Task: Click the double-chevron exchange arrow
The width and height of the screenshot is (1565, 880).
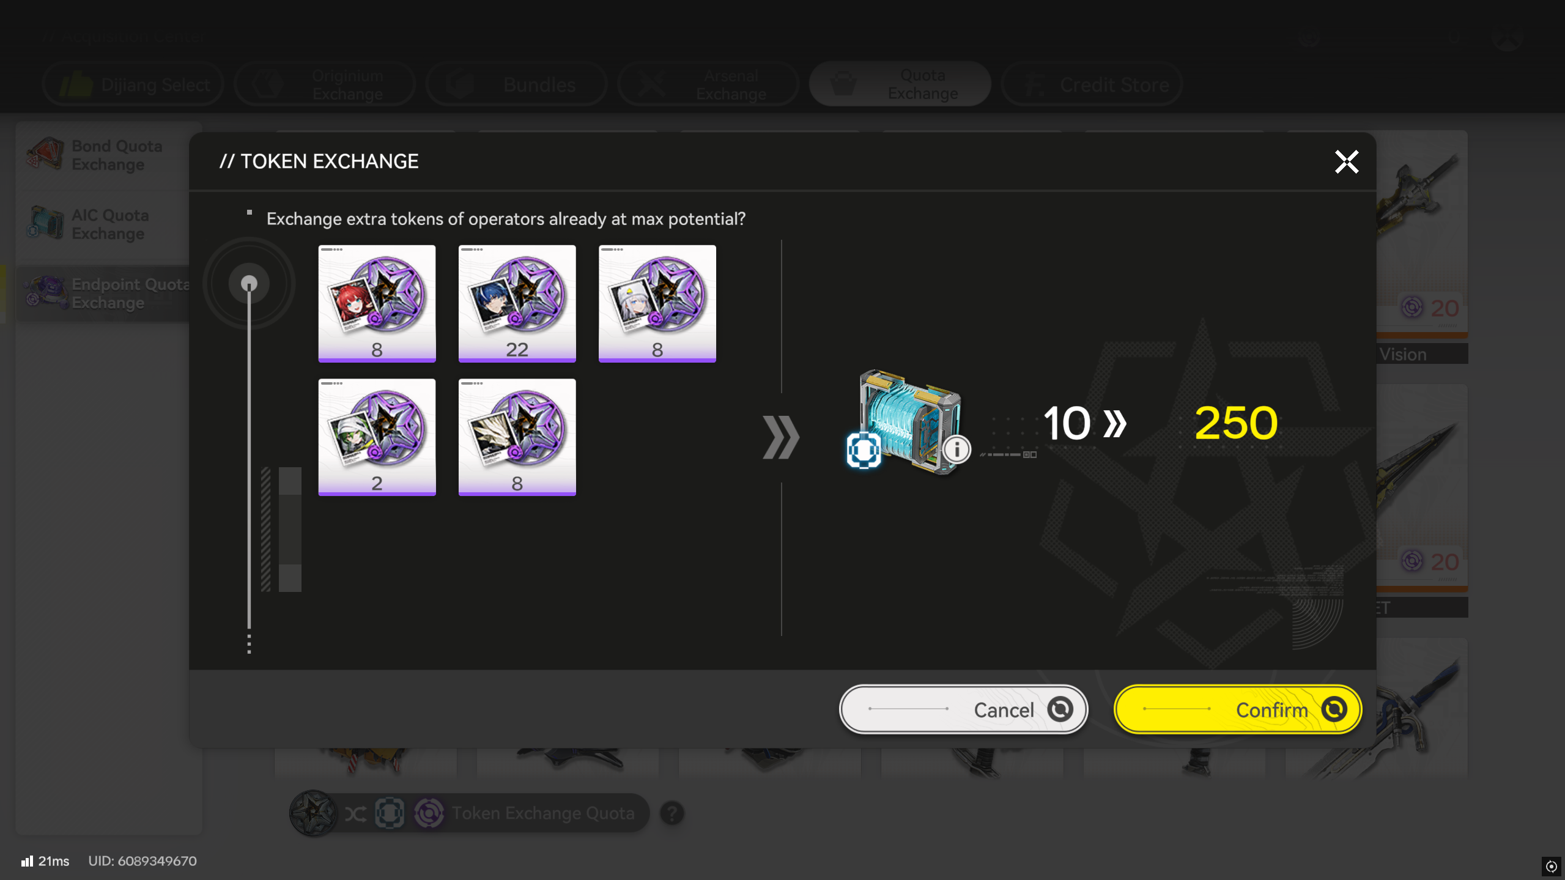Action: tap(781, 437)
